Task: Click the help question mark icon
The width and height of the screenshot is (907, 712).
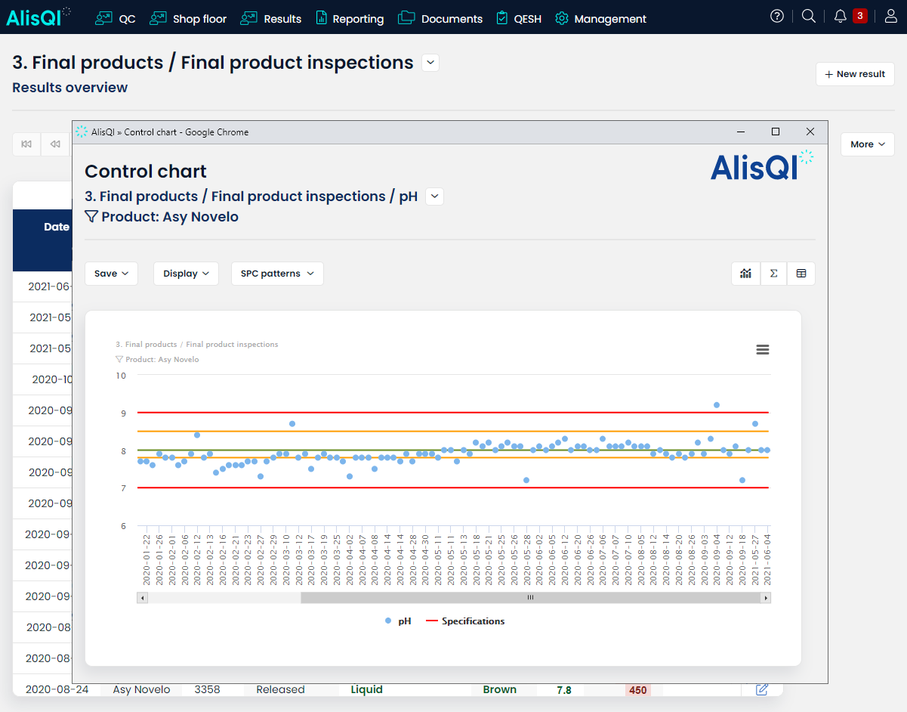Action: click(x=776, y=15)
